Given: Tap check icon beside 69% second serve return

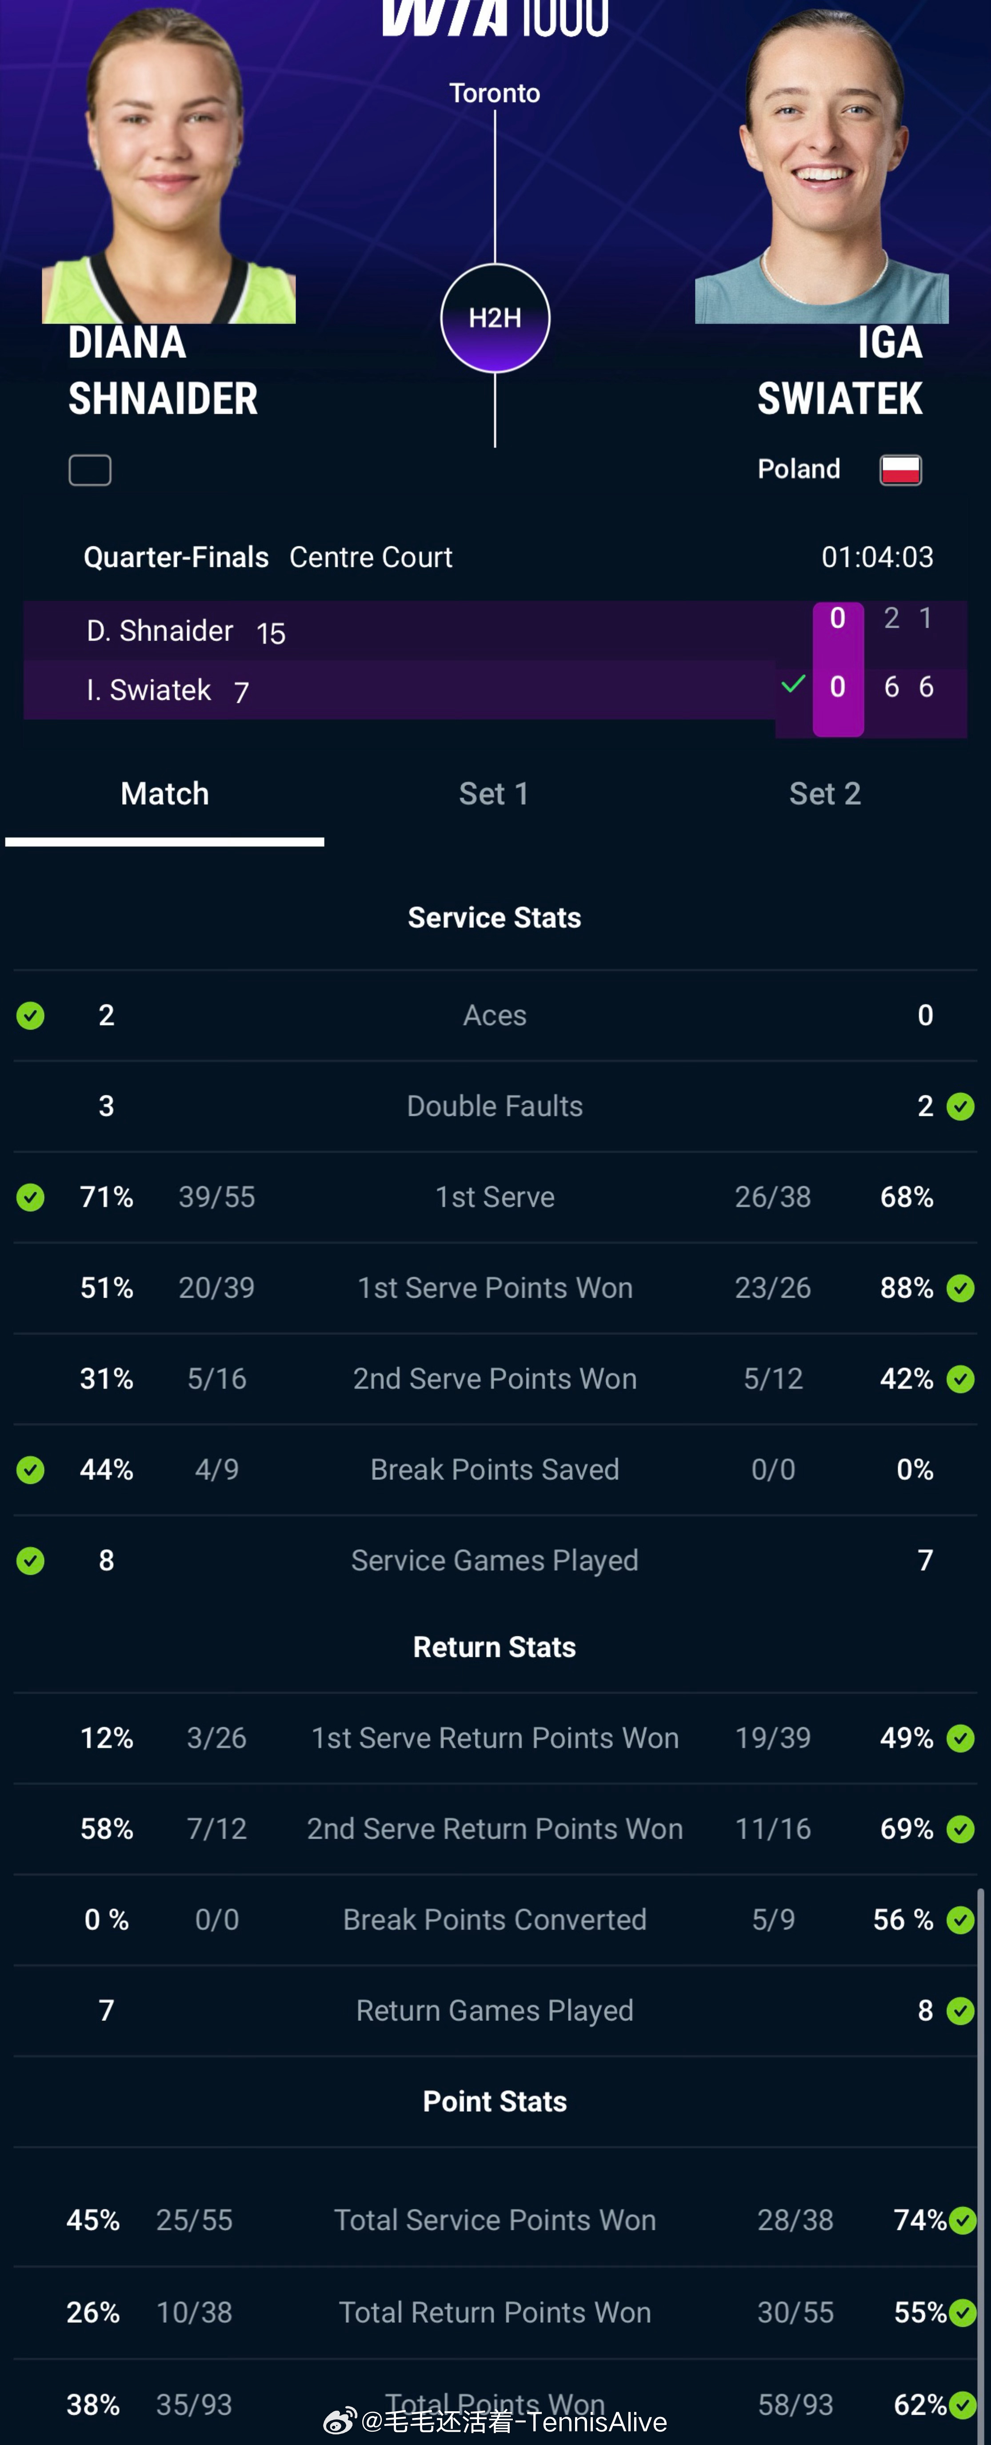Looking at the screenshot, I should point(961,1829).
